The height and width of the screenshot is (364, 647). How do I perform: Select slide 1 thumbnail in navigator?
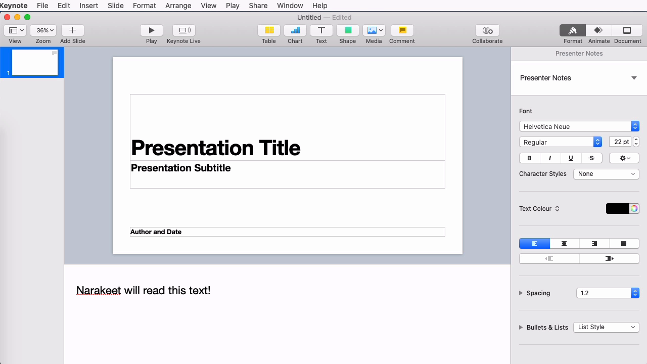coord(35,62)
